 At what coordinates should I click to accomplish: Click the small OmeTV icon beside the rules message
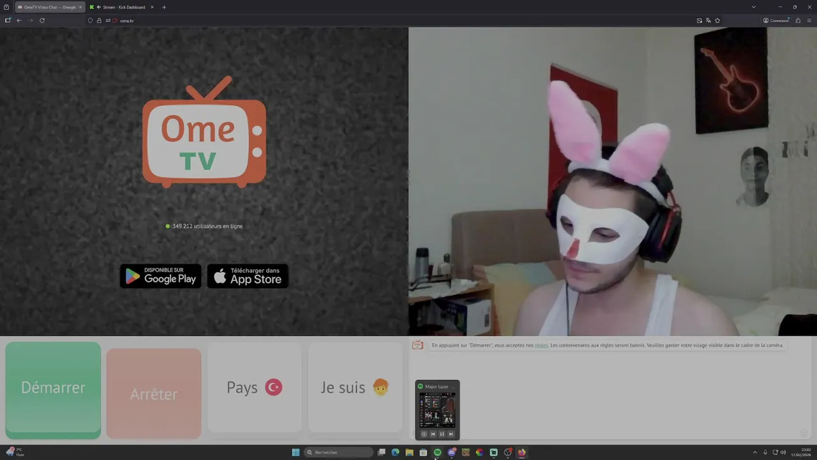click(417, 345)
